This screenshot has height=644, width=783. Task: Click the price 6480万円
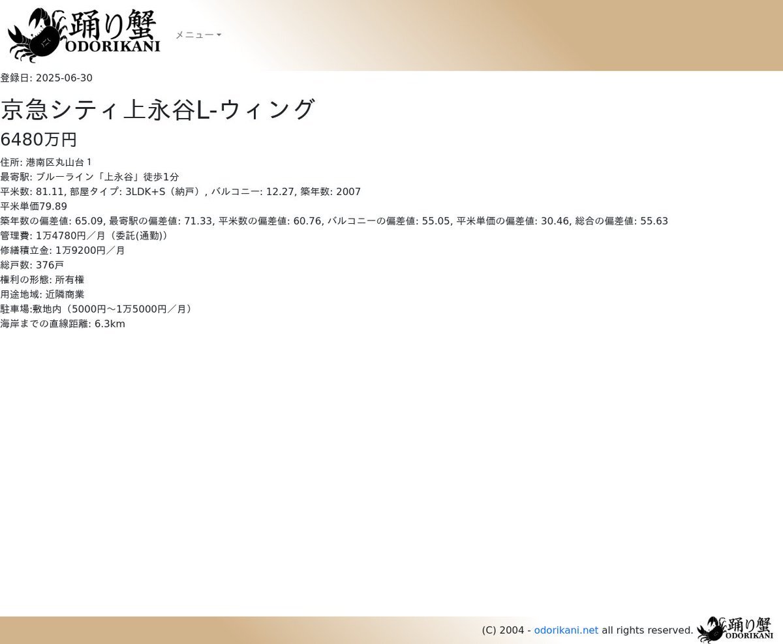pos(38,140)
